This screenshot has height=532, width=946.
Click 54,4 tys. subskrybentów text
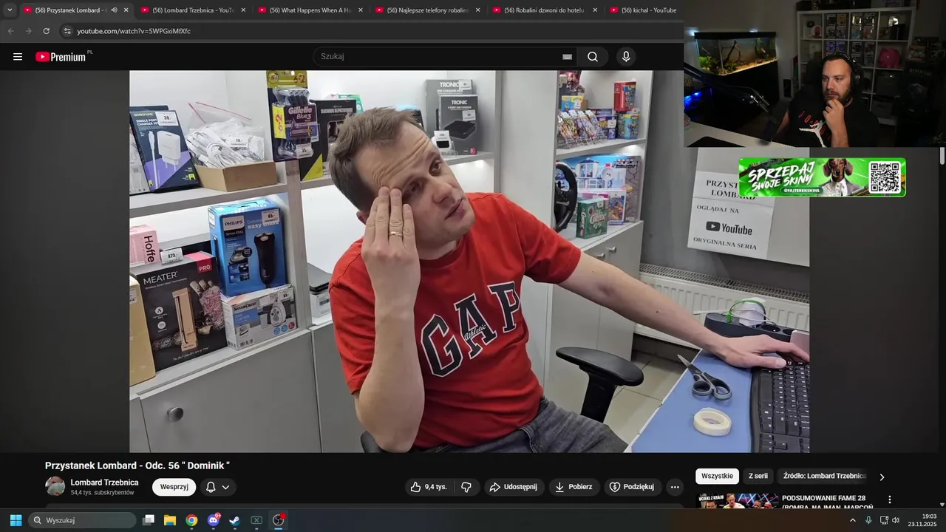pyautogui.click(x=103, y=493)
